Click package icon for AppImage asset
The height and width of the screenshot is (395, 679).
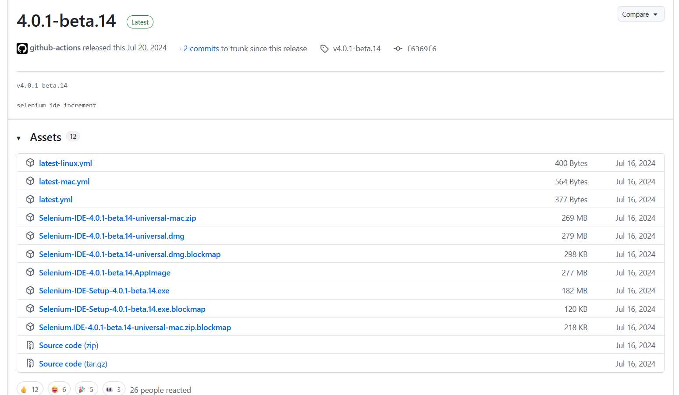tap(30, 272)
